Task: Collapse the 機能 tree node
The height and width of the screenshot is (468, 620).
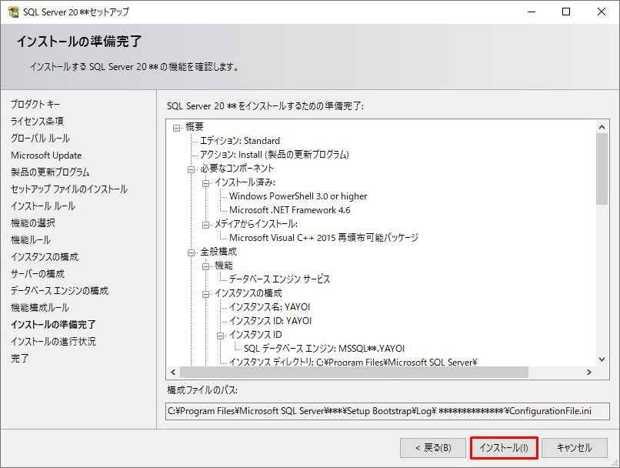Action: pyautogui.click(x=205, y=266)
